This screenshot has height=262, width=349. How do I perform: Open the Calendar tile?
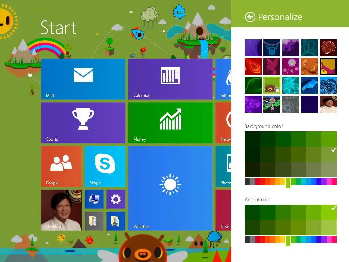pyautogui.click(x=170, y=79)
